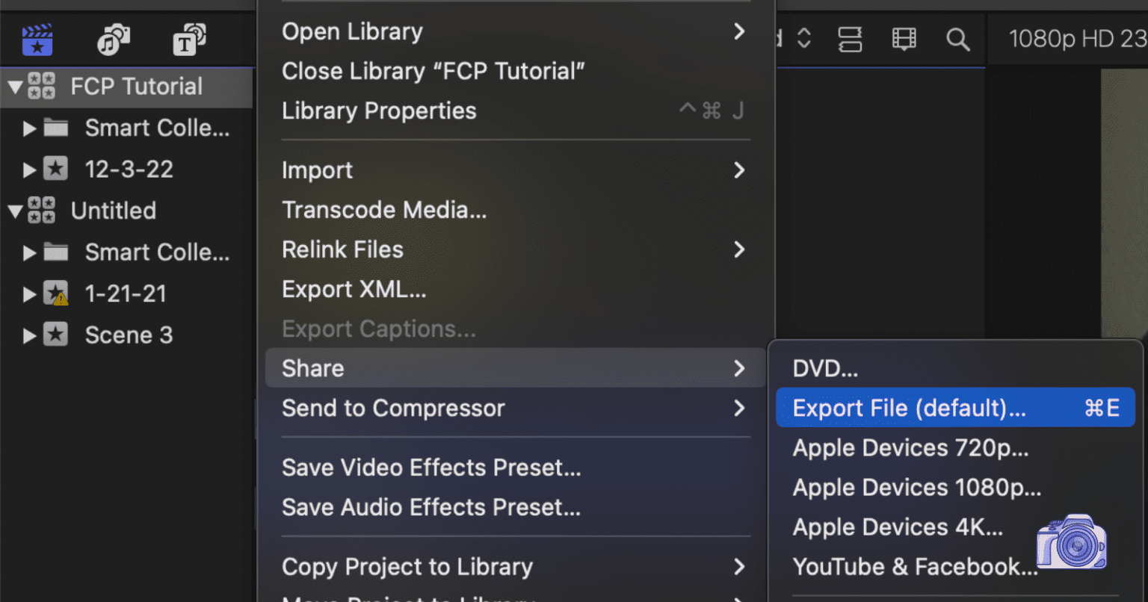This screenshot has width=1148, height=602.
Task: Click the warning badge on event 1-21-21
Action: pos(62,301)
